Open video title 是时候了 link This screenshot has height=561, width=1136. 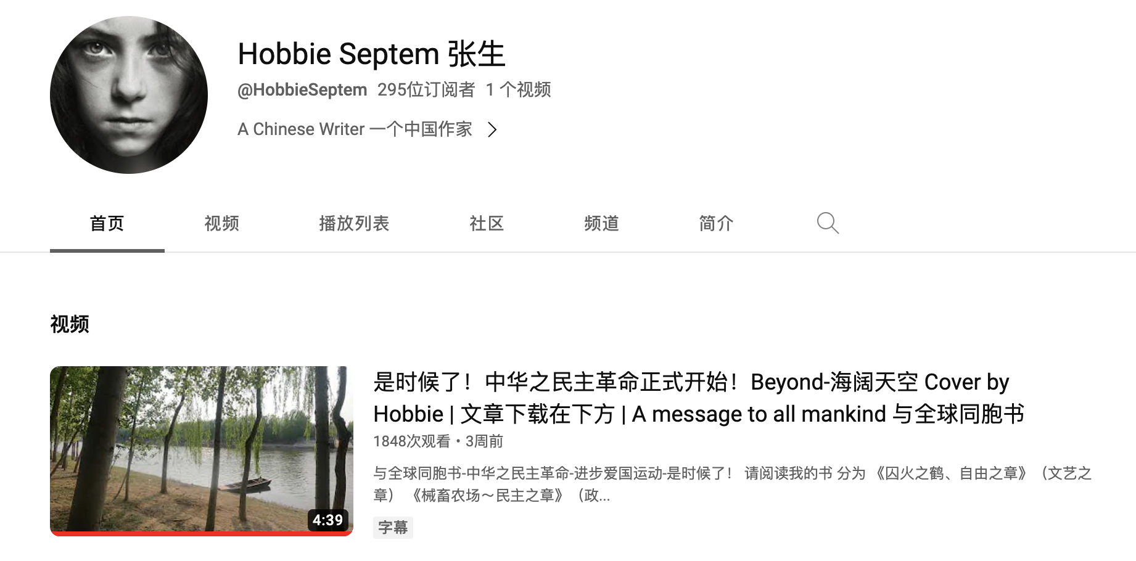tap(699, 398)
